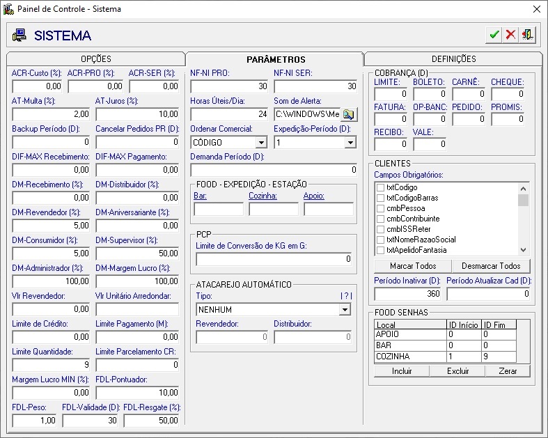The image size is (548, 438).
Task: Click the Incluir button under Food Senhas
Action: pos(402,371)
